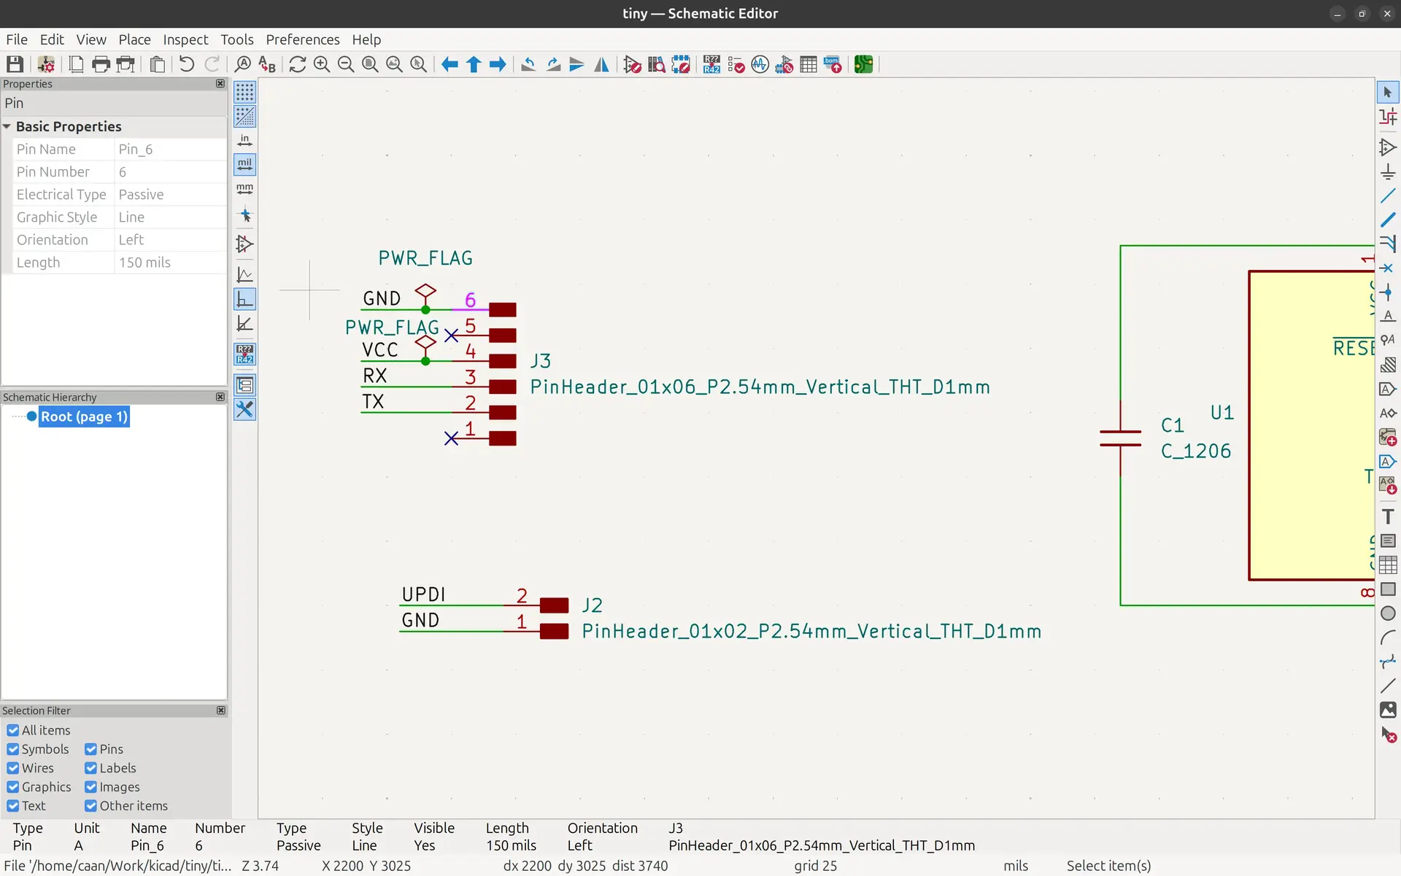Select Root (page 1) hierarchy item
The image size is (1401, 876).
click(x=84, y=416)
